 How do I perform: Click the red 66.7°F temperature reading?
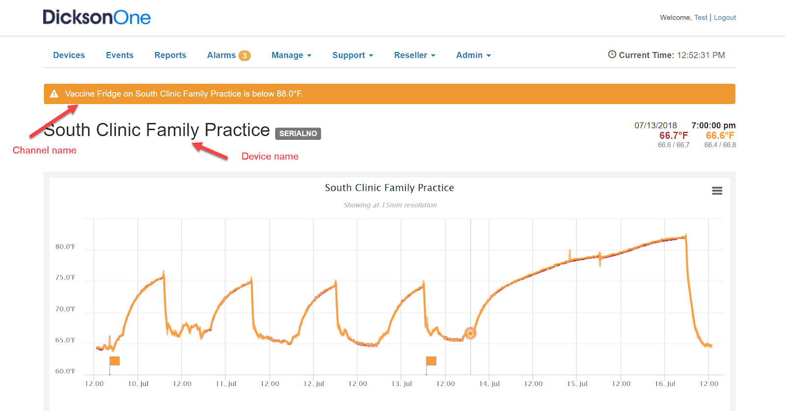(x=673, y=135)
